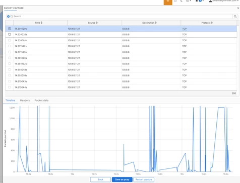Click the PACKET CAPTURE panel title

[x=14, y=8]
